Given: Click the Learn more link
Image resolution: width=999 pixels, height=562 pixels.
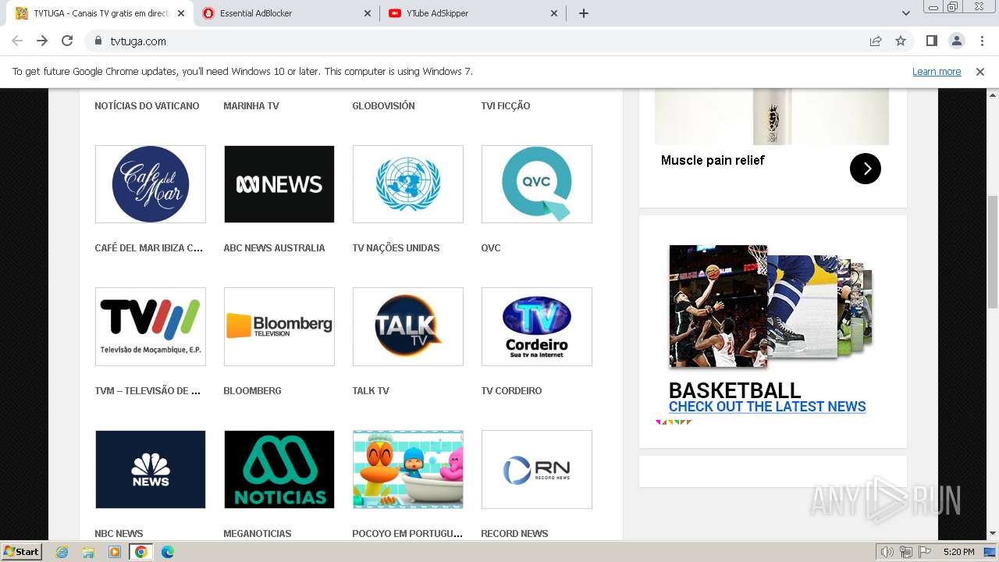Looking at the screenshot, I should point(937,71).
